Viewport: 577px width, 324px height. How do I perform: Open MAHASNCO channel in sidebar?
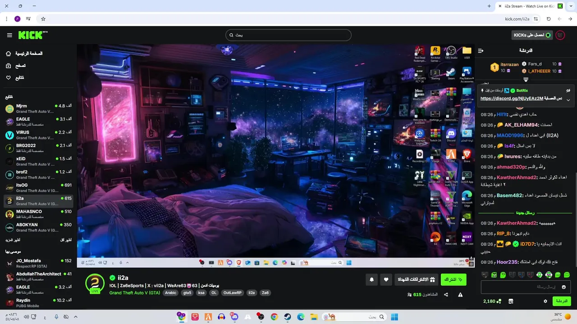38,214
